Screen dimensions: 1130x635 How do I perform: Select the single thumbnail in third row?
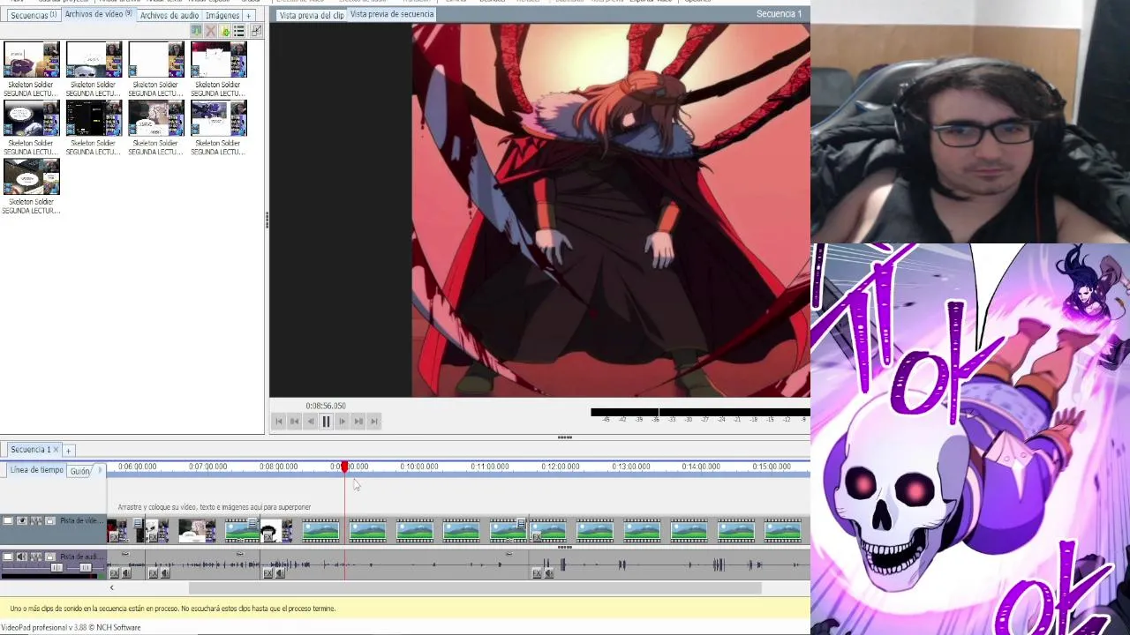point(32,176)
